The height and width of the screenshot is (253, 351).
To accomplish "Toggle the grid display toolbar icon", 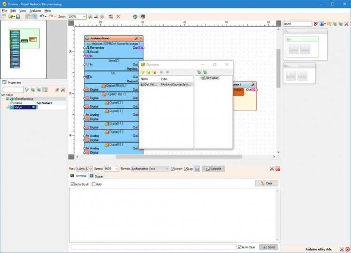I will (x=34, y=16).
